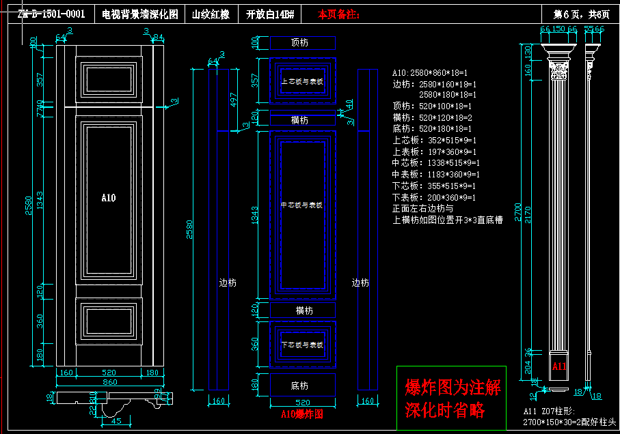The height and width of the screenshot is (434, 620).
Task: Select the lower 横枋 label above the 360 panel
Action: tap(304, 310)
